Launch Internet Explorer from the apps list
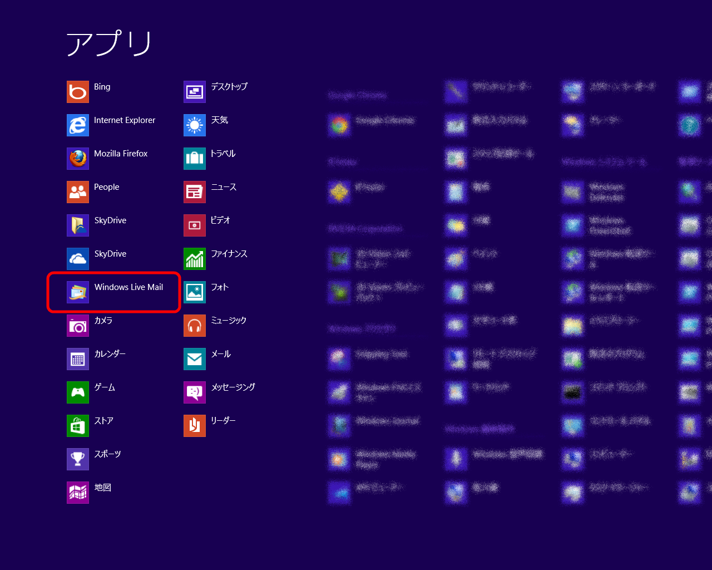Viewport: 712px width, 570px height. (78, 125)
